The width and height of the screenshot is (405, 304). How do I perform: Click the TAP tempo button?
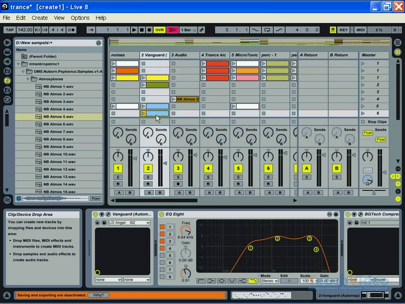10,30
